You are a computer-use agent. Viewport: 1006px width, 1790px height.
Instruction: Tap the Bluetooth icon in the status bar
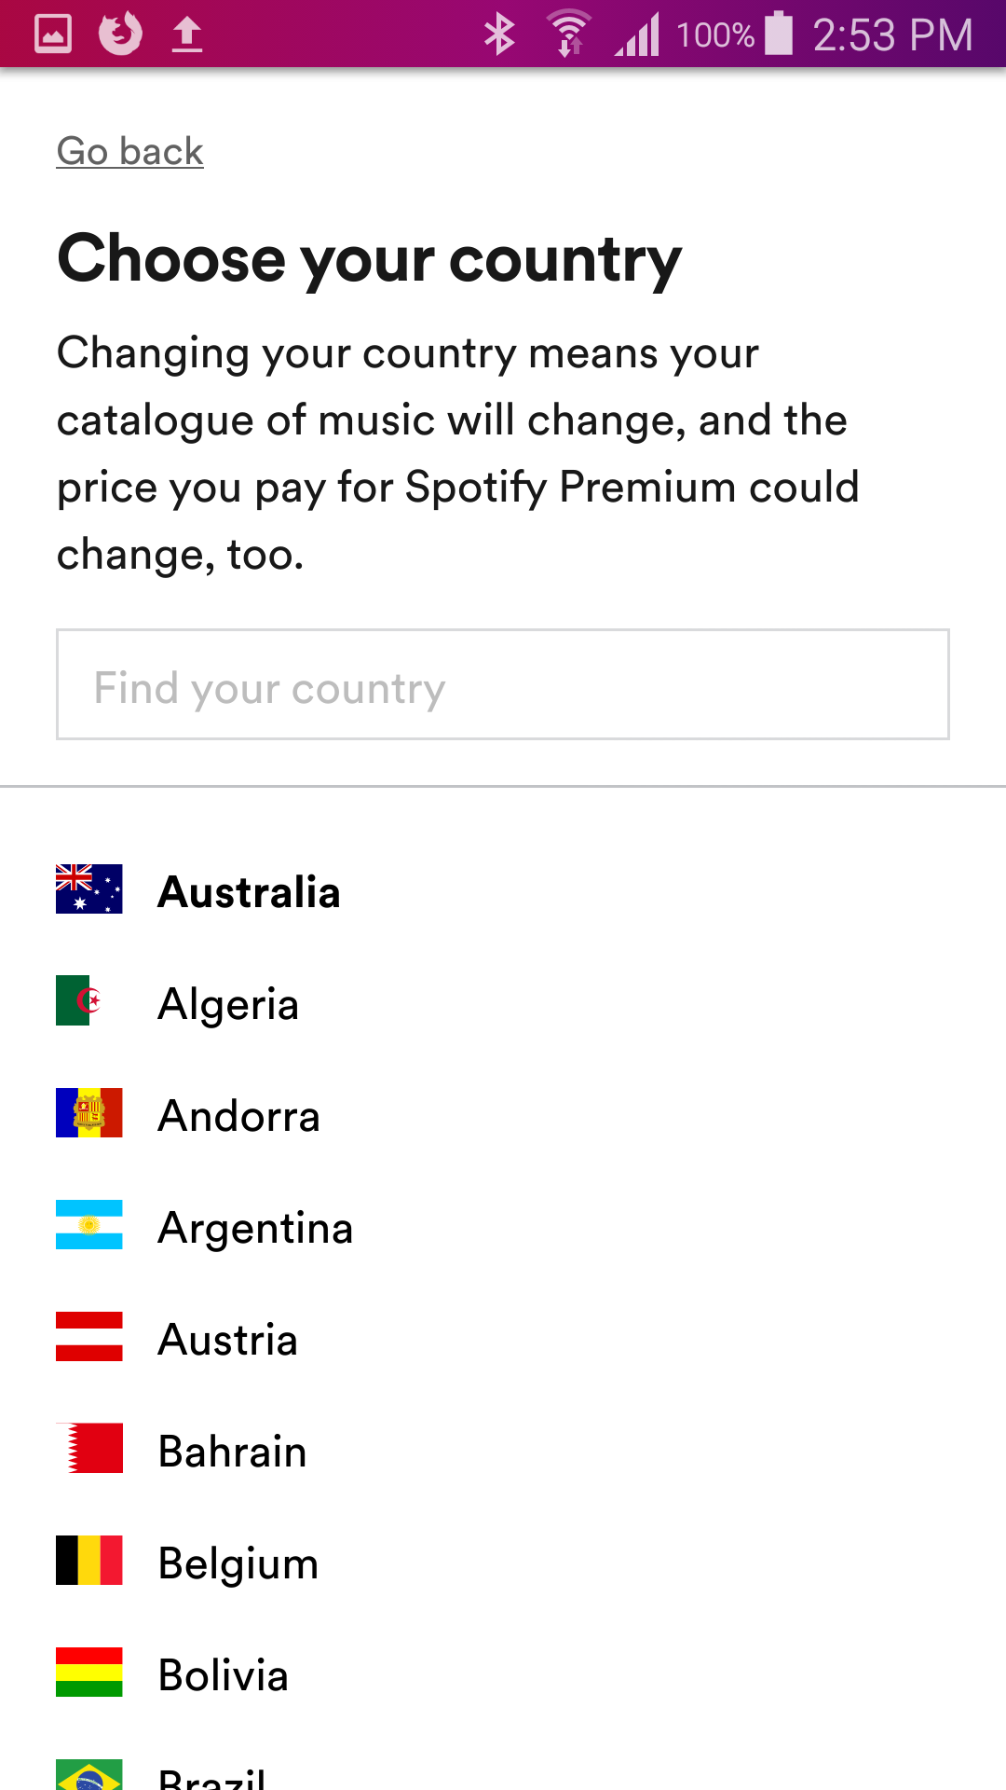point(500,34)
